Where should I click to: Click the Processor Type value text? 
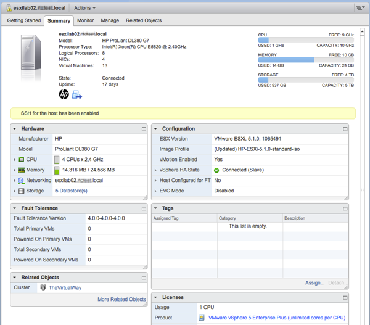pos(144,47)
